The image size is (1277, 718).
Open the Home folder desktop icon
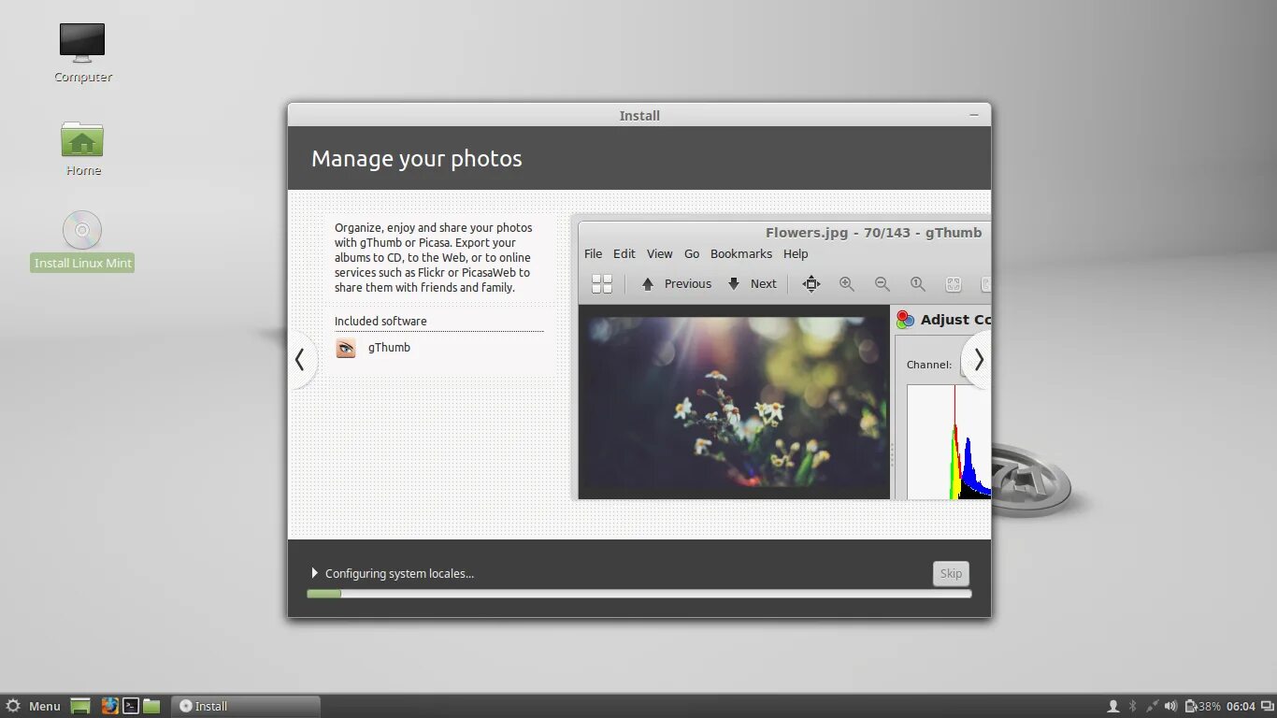click(x=82, y=138)
